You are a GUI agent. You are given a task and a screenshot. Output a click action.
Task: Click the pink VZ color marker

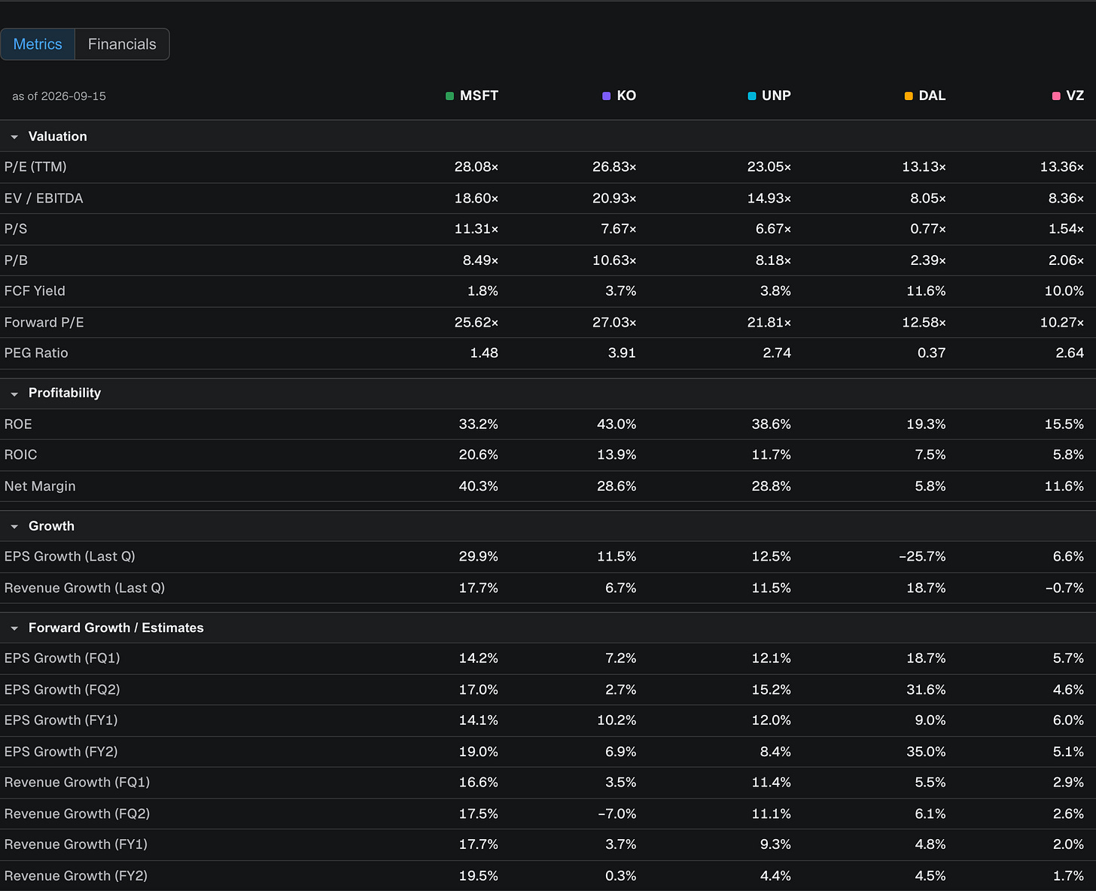point(1056,96)
